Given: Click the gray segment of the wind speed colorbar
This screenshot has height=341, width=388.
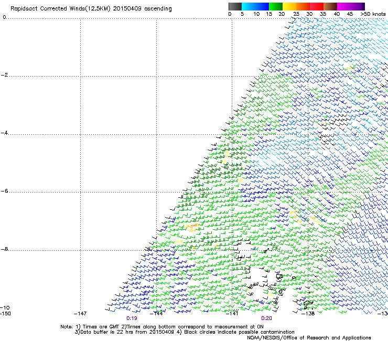Looking at the screenshot, I should coord(235,6).
